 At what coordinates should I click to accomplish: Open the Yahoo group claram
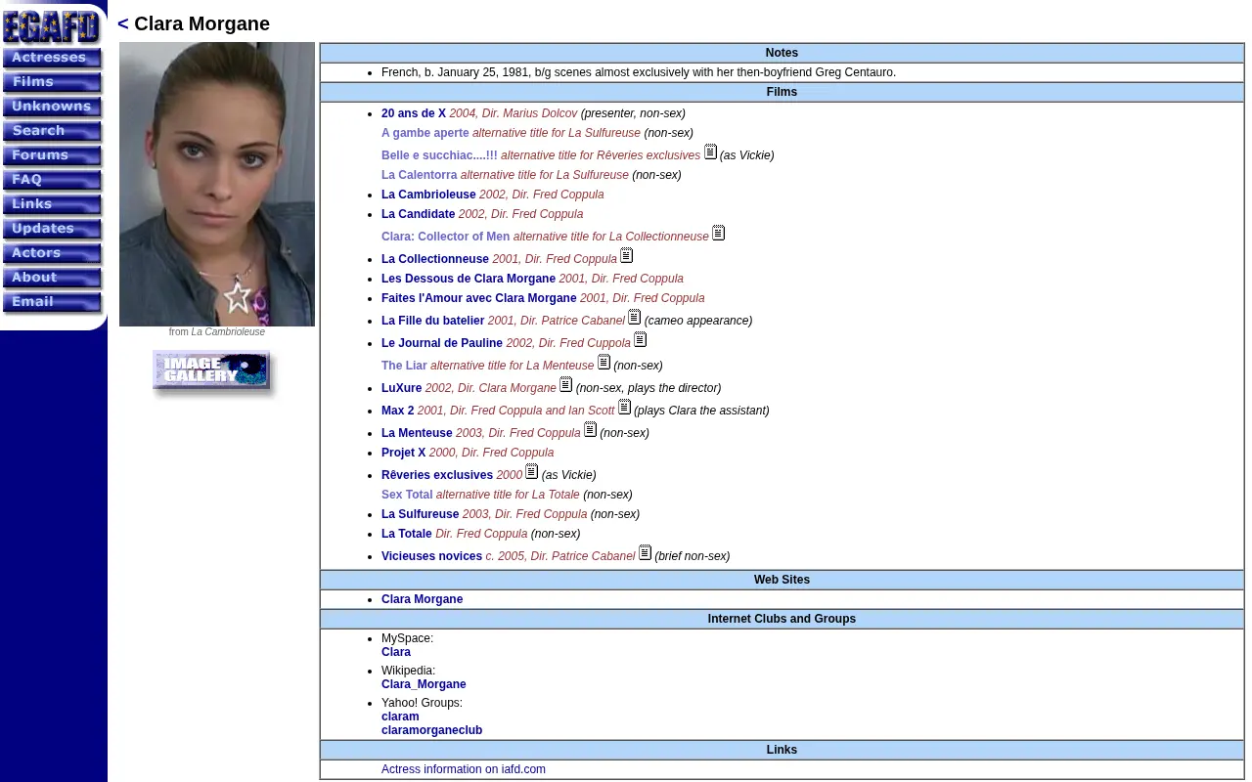click(x=400, y=717)
